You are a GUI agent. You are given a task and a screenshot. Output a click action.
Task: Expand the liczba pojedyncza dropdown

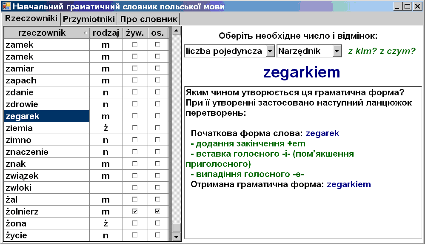270,51
